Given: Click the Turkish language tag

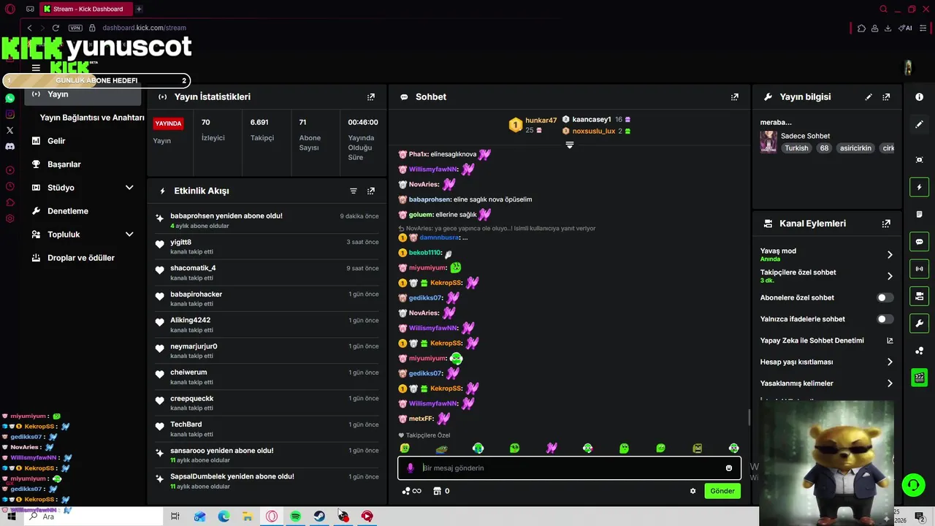Looking at the screenshot, I should pyautogui.click(x=796, y=148).
